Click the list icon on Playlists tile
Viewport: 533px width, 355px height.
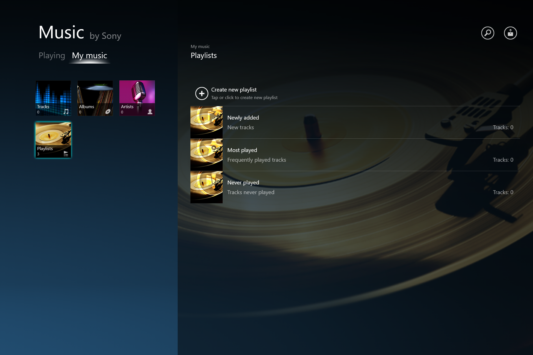(x=66, y=154)
